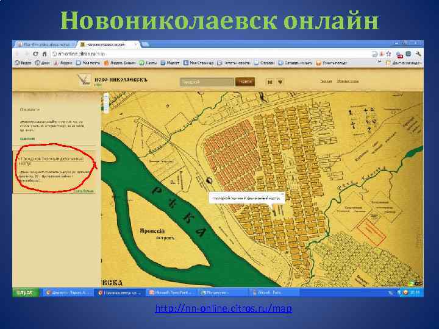This screenshot has height=329, width=439.
Task: Click the green подробнее link in sidebar
Action: (27, 138)
